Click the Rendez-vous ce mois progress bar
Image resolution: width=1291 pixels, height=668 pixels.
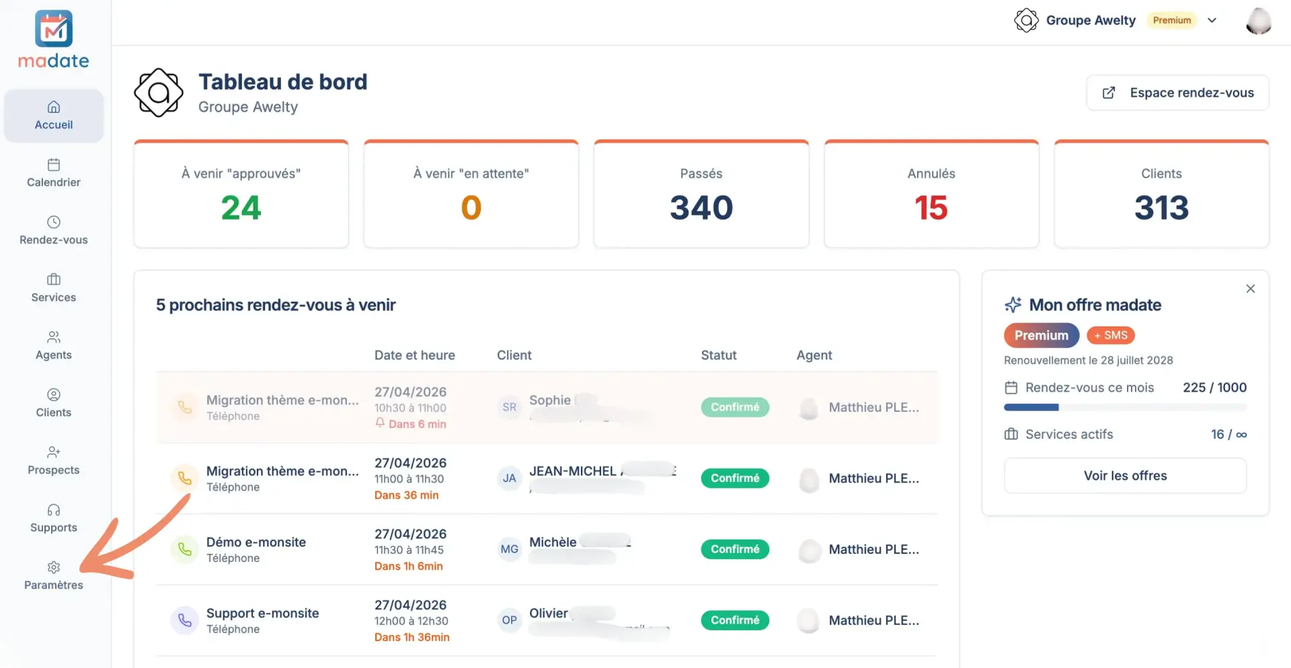click(x=1126, y=407)
